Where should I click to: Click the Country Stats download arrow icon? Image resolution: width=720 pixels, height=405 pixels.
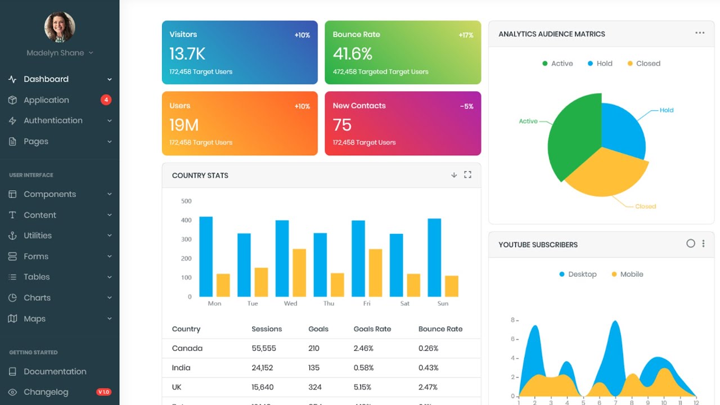(x=454, y=175)
